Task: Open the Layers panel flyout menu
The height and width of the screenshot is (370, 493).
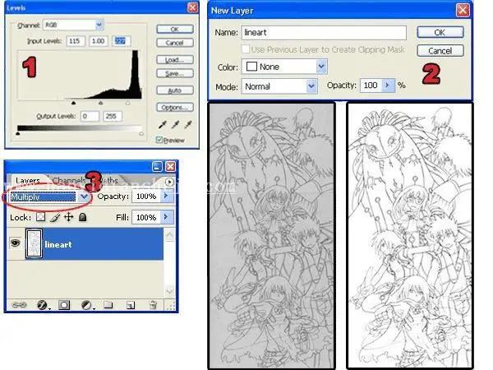Action: coord(169,182)
